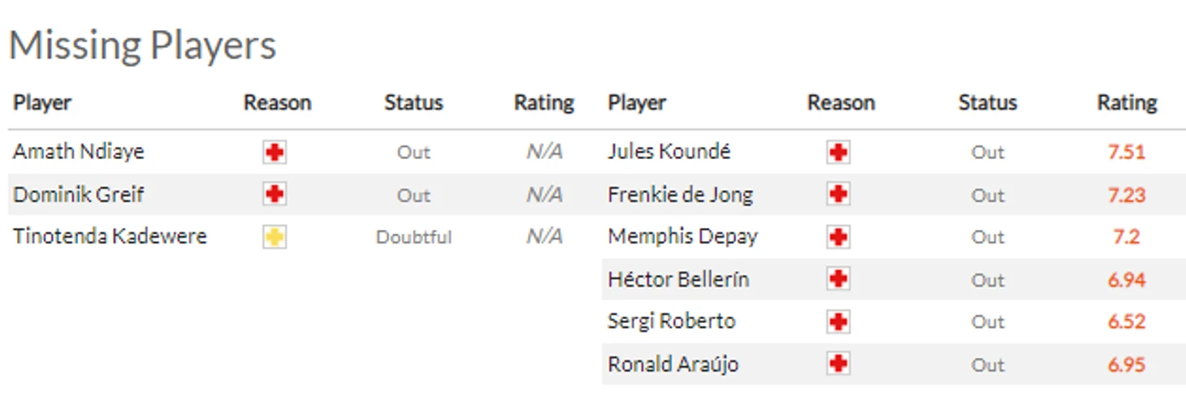This screenshot has height=418, width=1186.
Task: Click Memphis Depay's red cross icon
Action: pos(838,237)
